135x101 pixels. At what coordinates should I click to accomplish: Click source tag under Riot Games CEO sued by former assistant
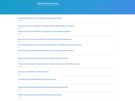click(x=21, y=20)
